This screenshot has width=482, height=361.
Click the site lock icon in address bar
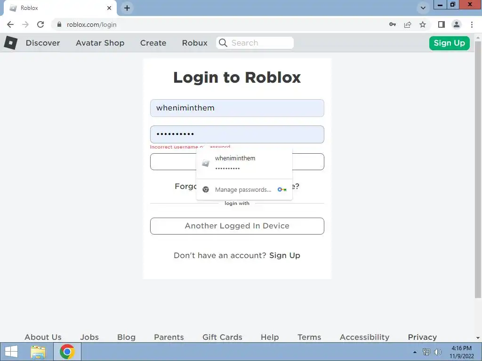click(59, 24)
